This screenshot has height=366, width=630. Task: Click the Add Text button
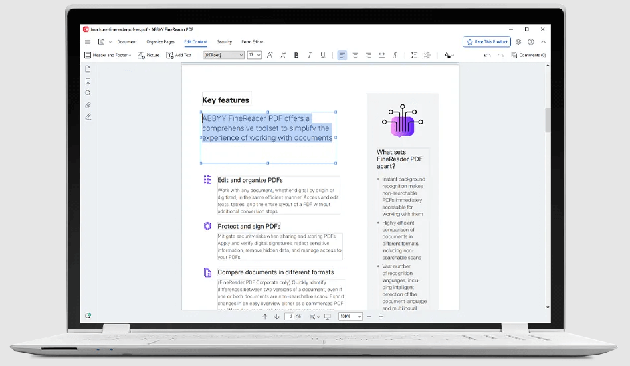(179, 56)
